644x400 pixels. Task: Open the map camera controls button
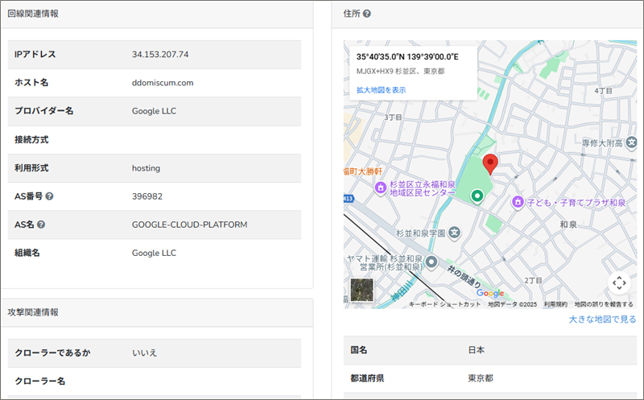coord(618,282)
